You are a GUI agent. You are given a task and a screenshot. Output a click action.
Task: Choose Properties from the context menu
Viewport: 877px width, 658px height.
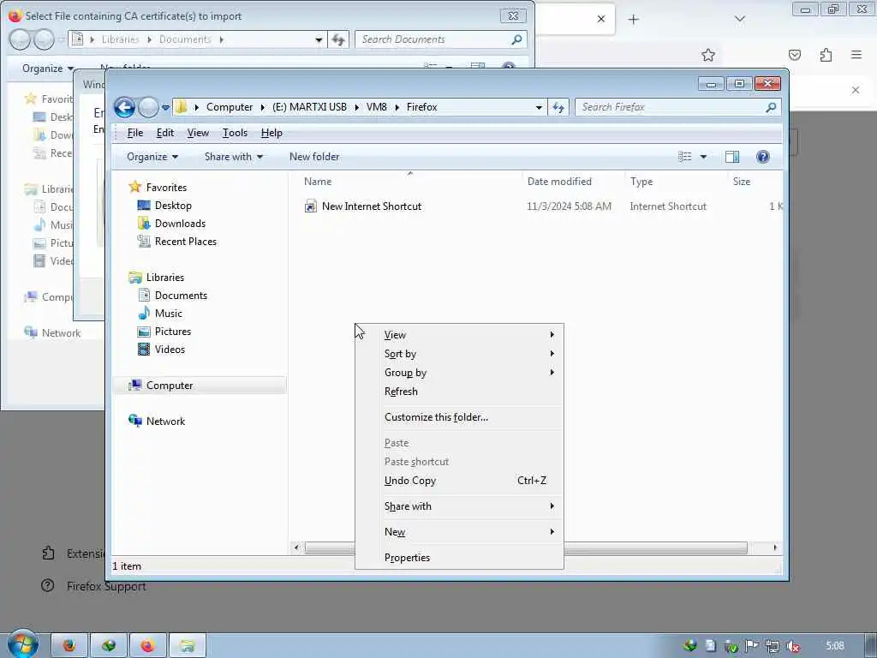459,558
